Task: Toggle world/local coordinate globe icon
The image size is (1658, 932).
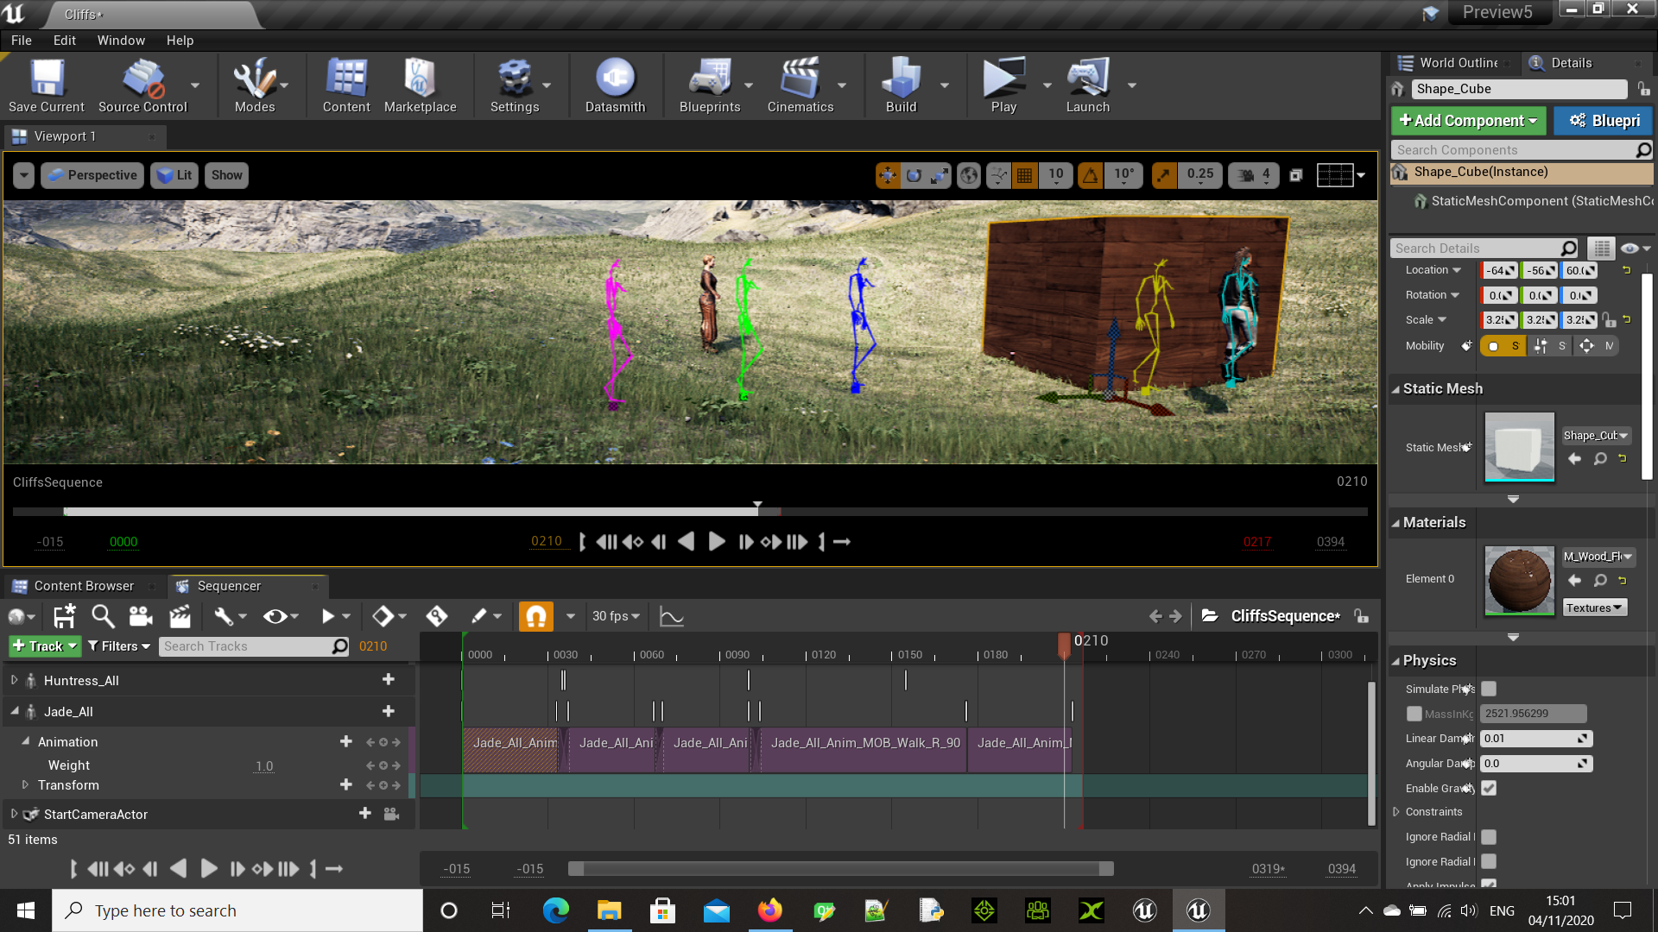Action: click(969, 175)
